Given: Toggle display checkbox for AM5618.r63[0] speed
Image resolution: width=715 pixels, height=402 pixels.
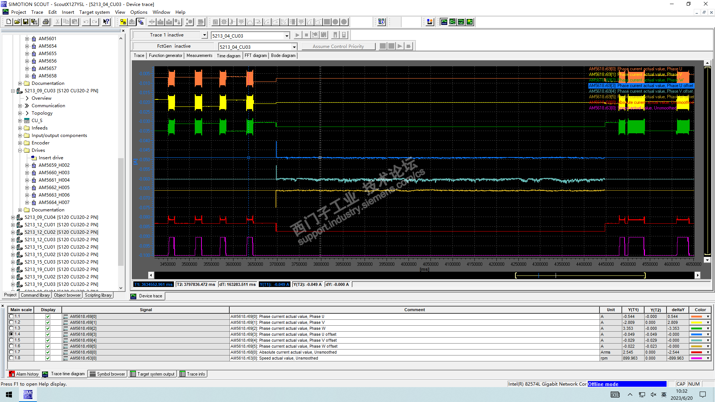Looking at the screenshot, I should coord(48,358).
